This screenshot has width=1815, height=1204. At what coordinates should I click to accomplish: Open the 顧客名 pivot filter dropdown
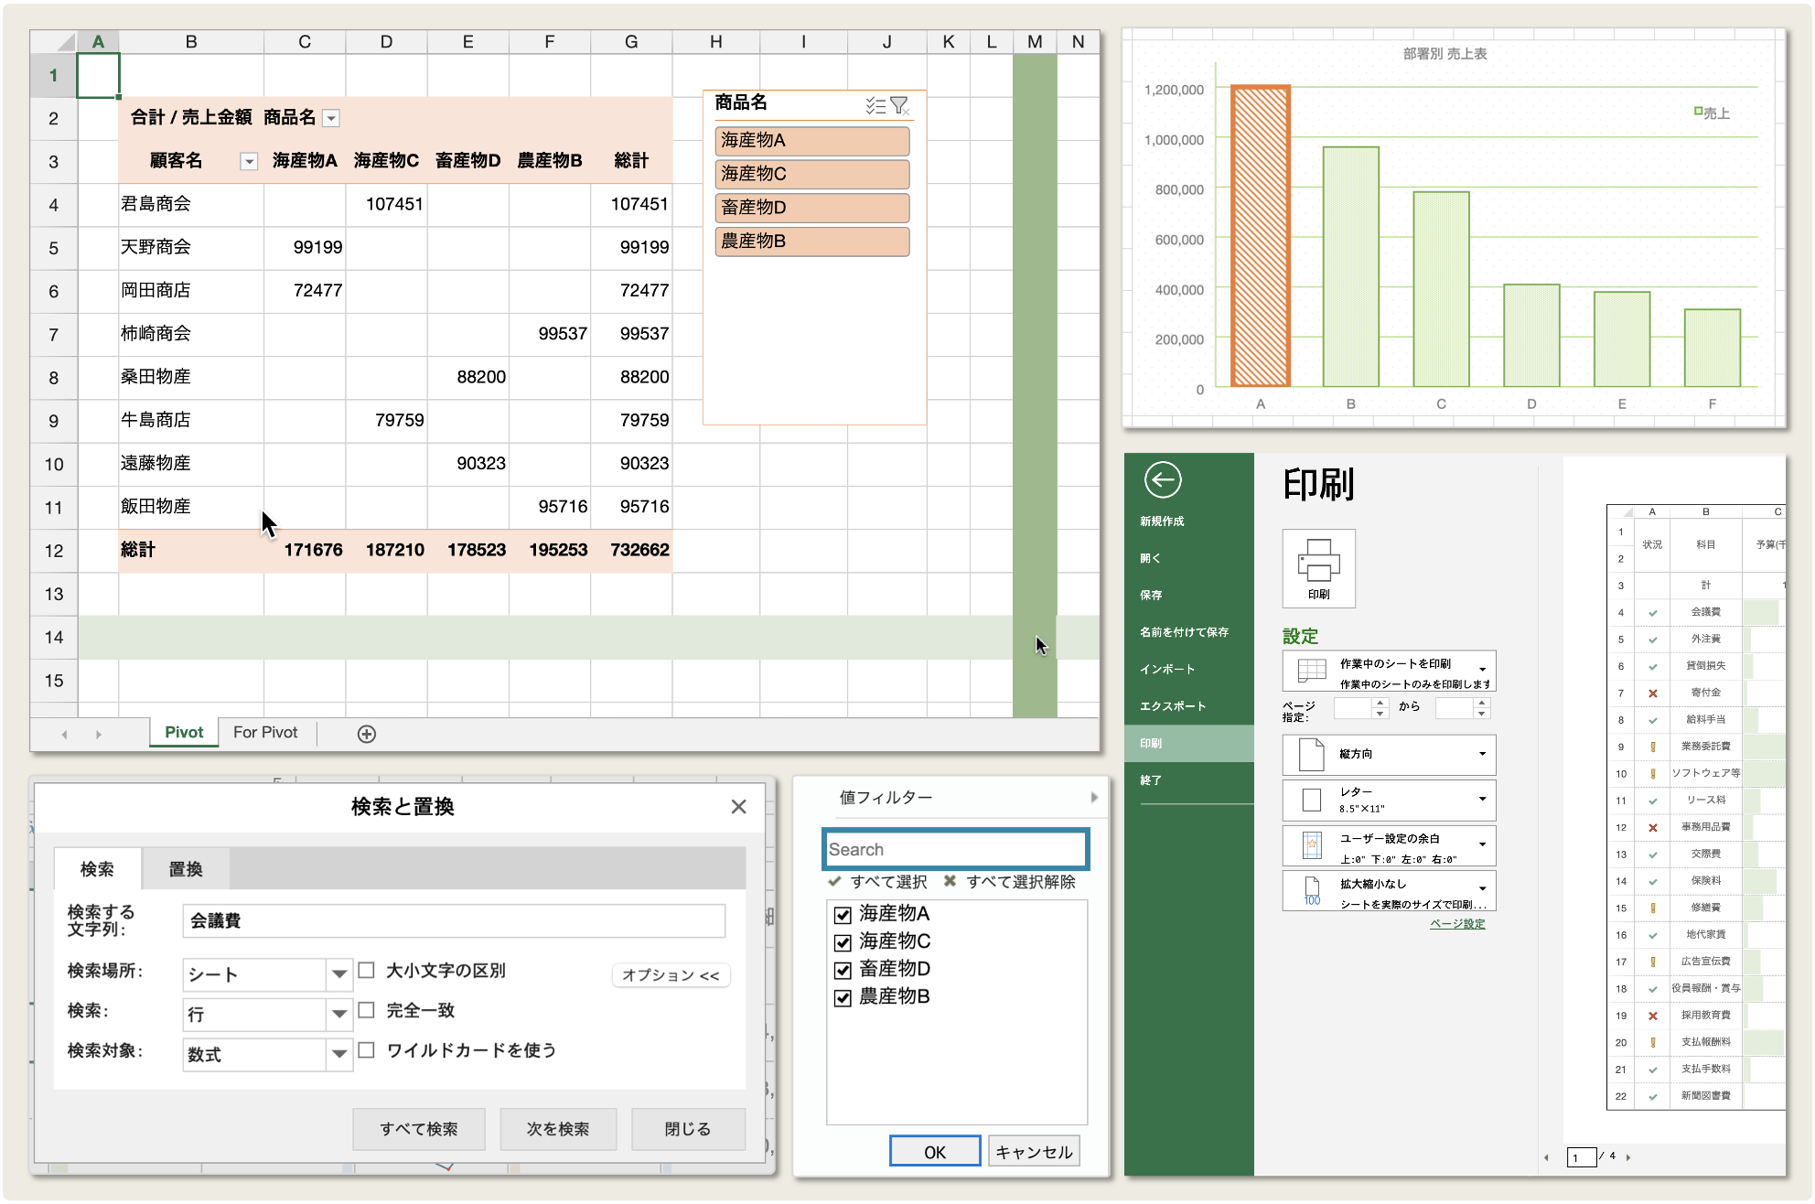(248, 162)
